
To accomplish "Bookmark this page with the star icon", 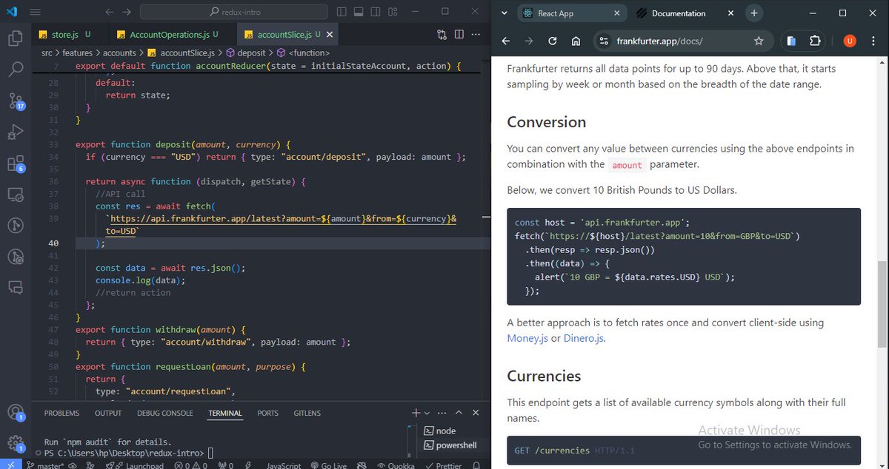I will [759, 41].
